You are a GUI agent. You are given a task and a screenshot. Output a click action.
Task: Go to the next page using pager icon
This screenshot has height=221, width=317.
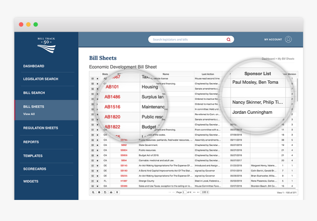tap(195, 192)
